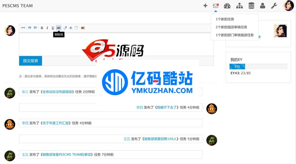This screenshot has width=296, height=164.
Task: Open task link 销售部需要招聘100人
Action: click(x=160, y=139)
